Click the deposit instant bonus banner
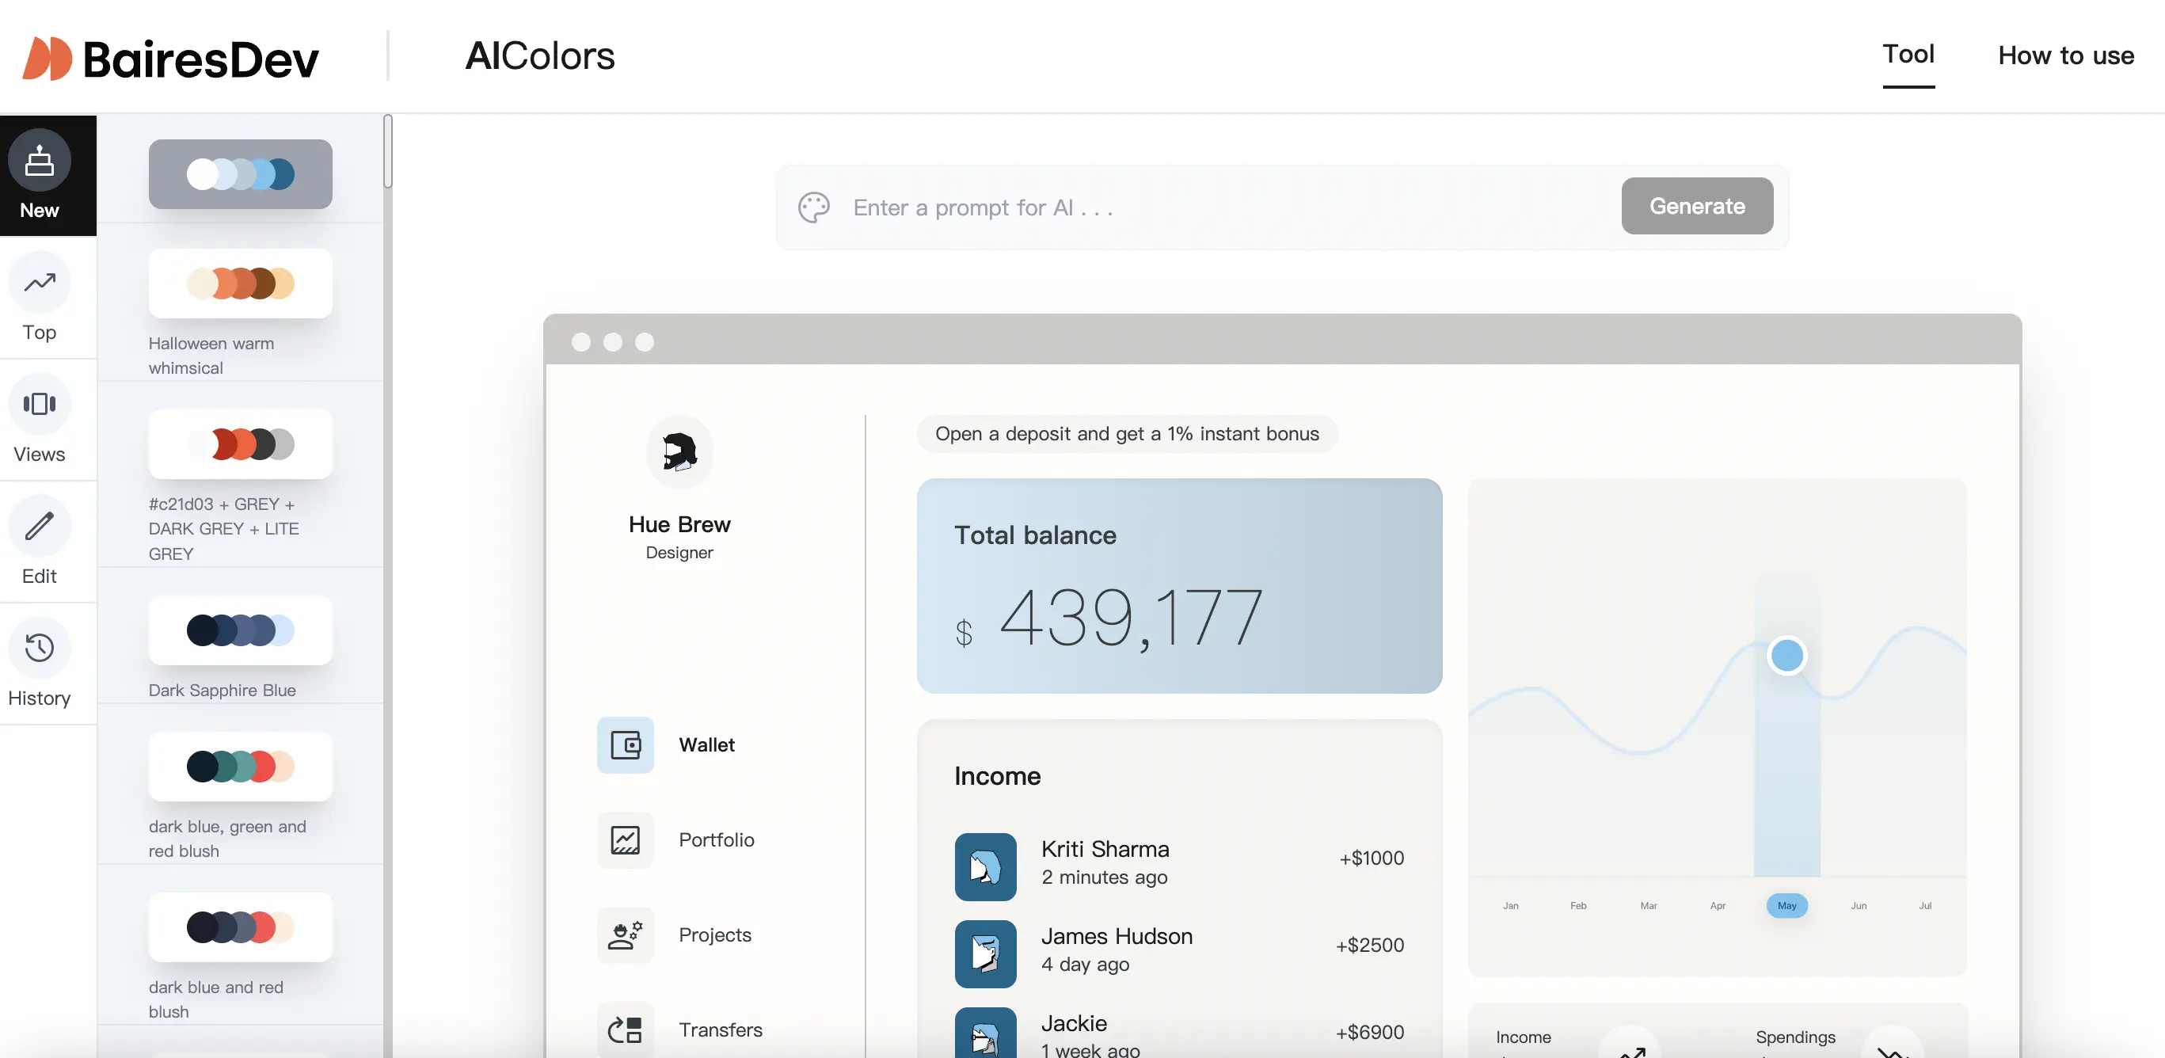Viewport: 2165px width, 1058px height. pos(1126,434)
